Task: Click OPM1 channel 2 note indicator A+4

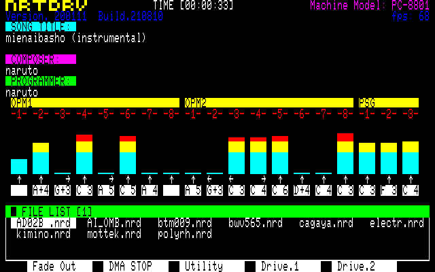Action: tap(41, 190)
